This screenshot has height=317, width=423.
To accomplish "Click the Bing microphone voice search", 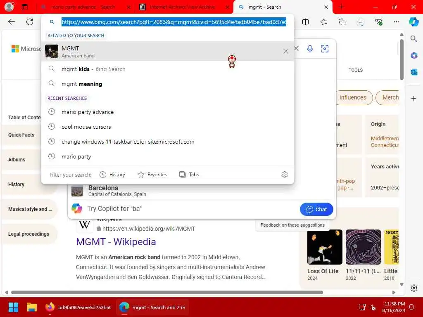I will [x=310, y=49].
